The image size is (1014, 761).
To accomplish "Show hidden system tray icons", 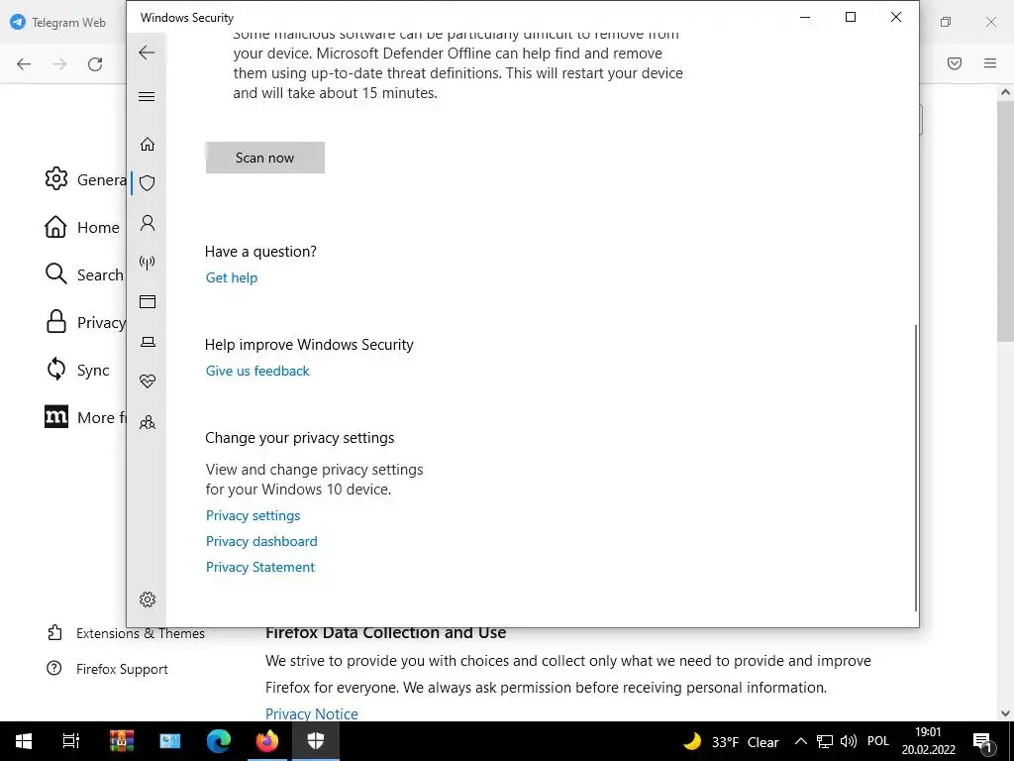I will pyautogui.click(x=800, y=741).
